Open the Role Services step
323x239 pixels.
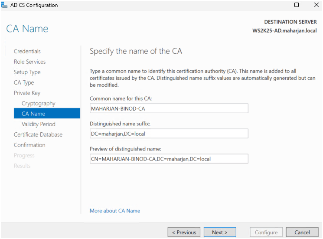tap(29, 62)
